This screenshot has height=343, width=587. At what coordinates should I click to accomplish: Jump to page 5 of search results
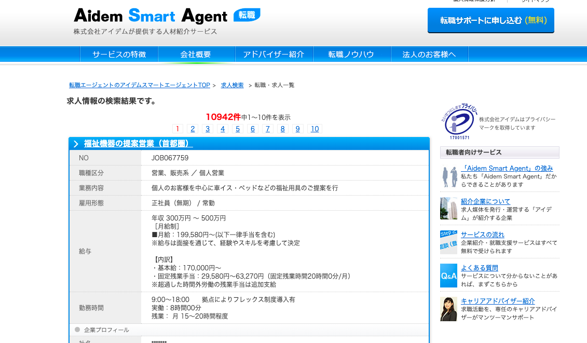[237, 129]
